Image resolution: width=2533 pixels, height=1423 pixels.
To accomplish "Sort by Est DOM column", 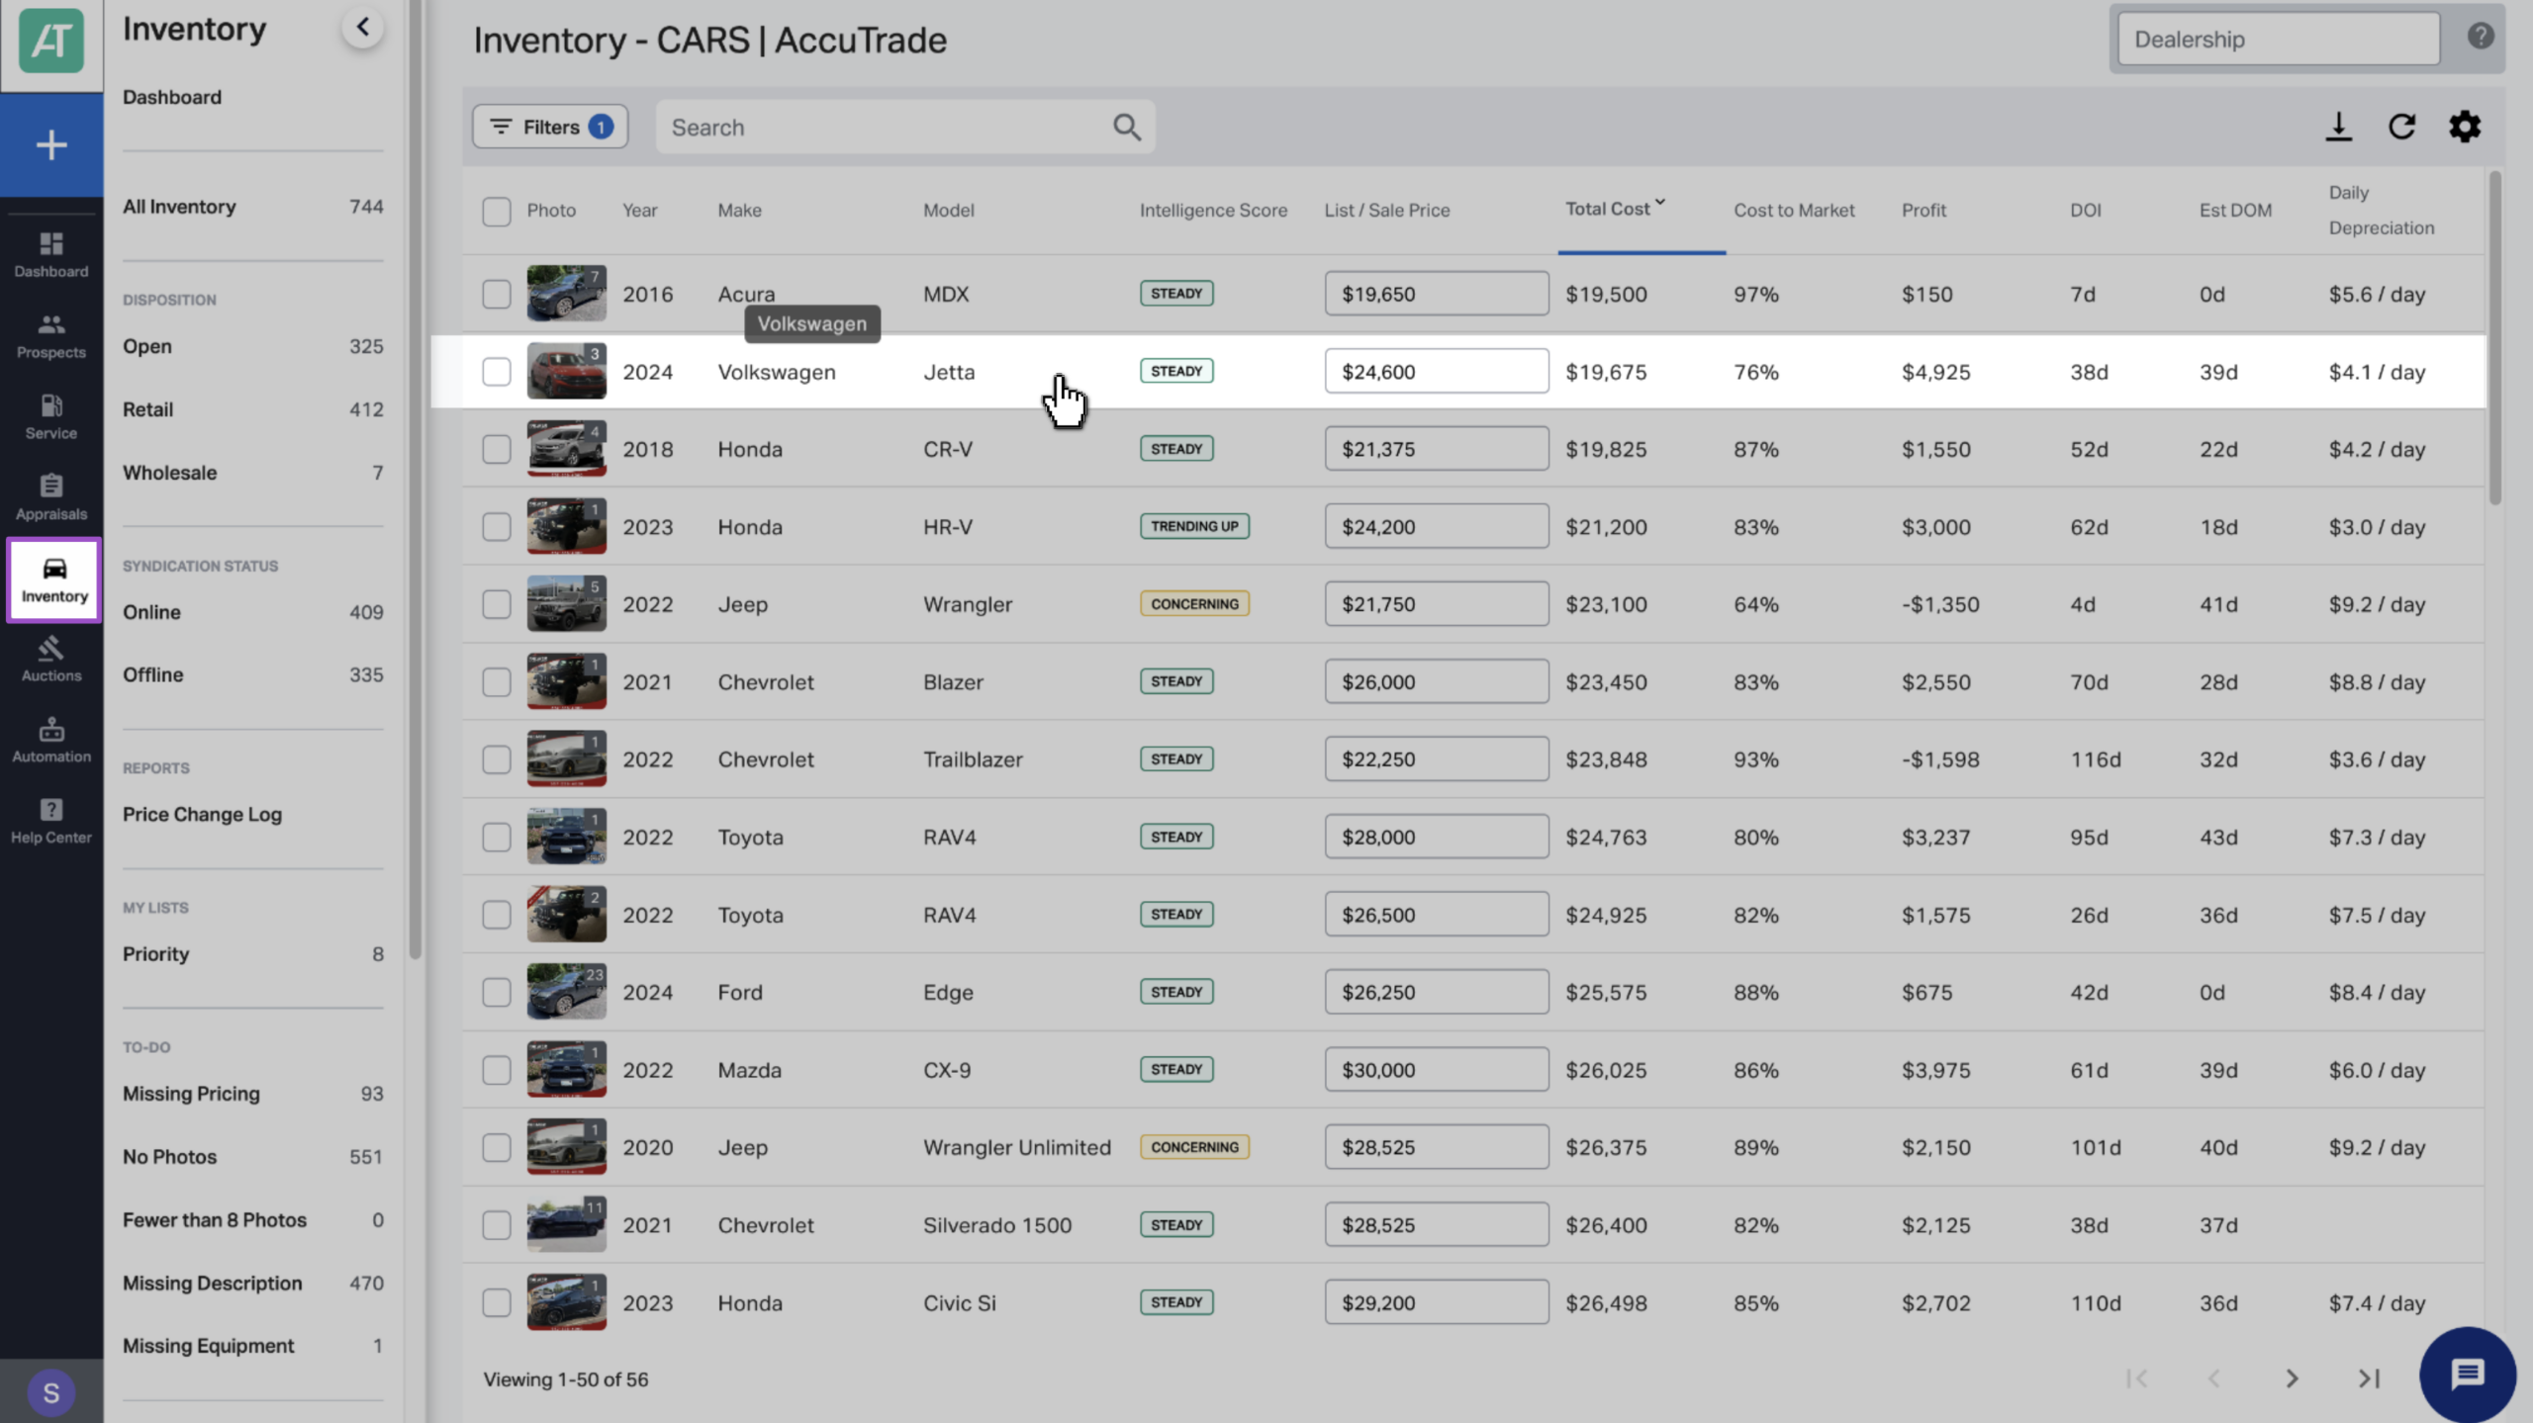I will pos(2235,210).
